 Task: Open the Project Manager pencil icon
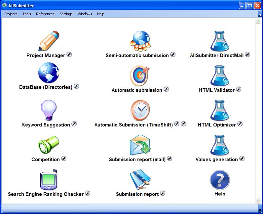tap(49, 41)
